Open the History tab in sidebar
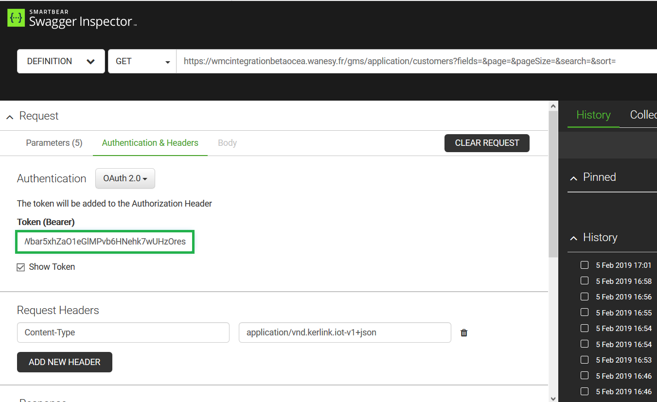The height and width of the screenshot is (402, 657). (x=593, y=115)
